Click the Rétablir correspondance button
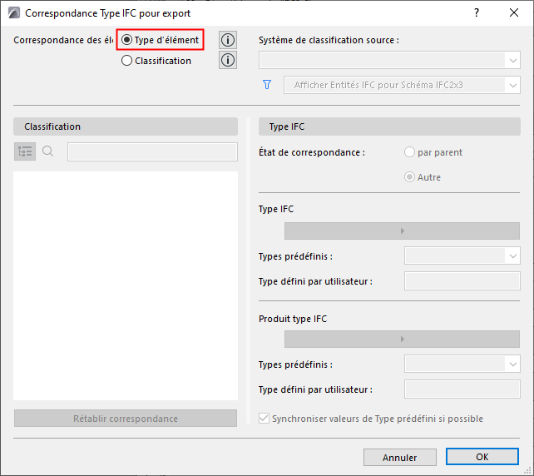 126,418
